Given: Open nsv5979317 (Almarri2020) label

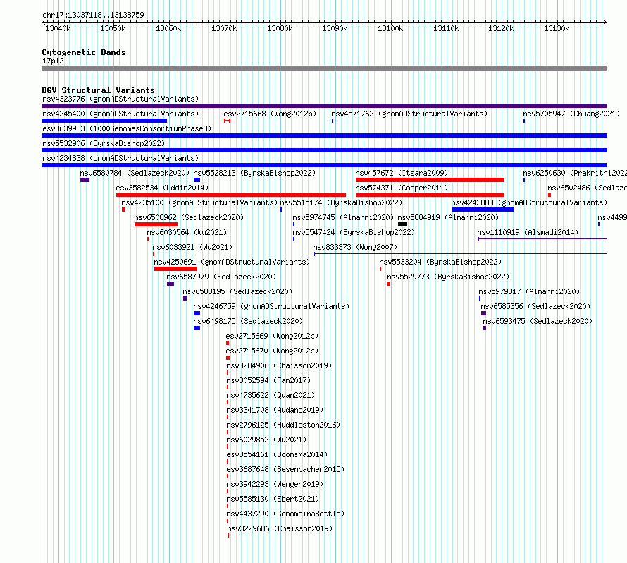Looking at the screenshot, I should pyautogui.click(x=529, y=291).
